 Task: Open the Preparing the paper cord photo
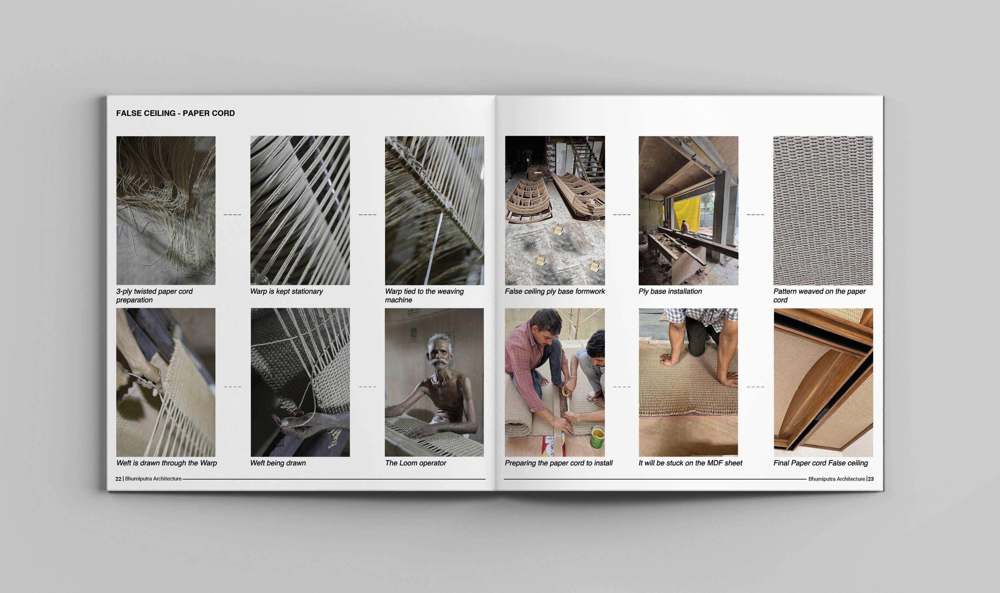point(555,382)
